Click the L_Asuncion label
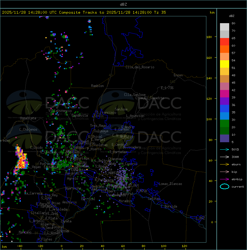This screenshot has width=247, height=250. tap(135, 116)
